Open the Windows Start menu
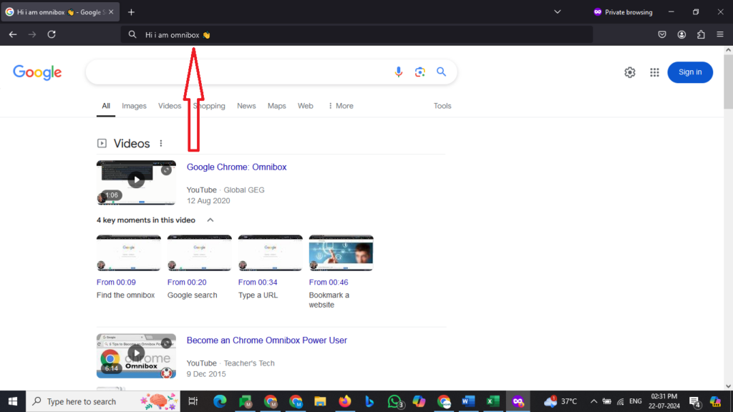Viewport: 733px width, 412px height. [x=13, y=401]
